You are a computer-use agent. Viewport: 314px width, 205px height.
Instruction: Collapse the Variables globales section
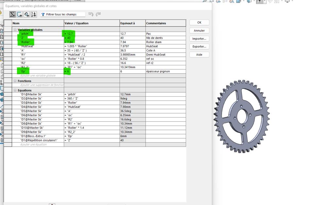click(15, 30)
